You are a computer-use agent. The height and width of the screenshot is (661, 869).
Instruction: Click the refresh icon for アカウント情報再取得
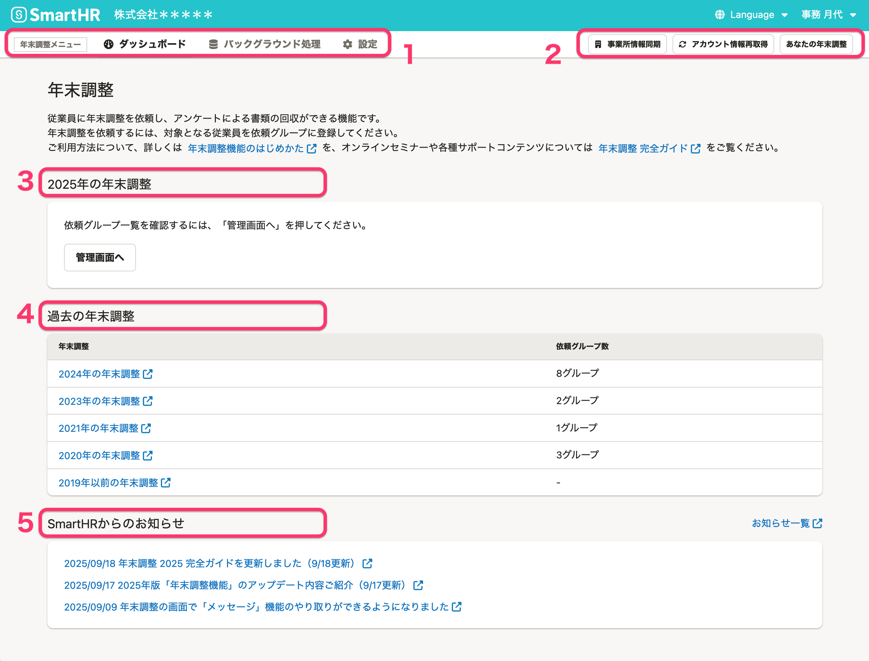click(x=682, y=44)
